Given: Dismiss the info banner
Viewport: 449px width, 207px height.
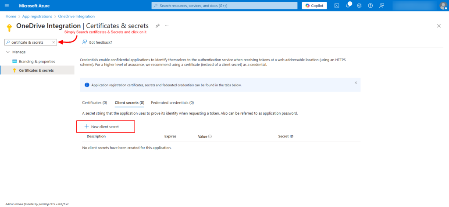Looking at the screenshot, I should coord(356,83).
